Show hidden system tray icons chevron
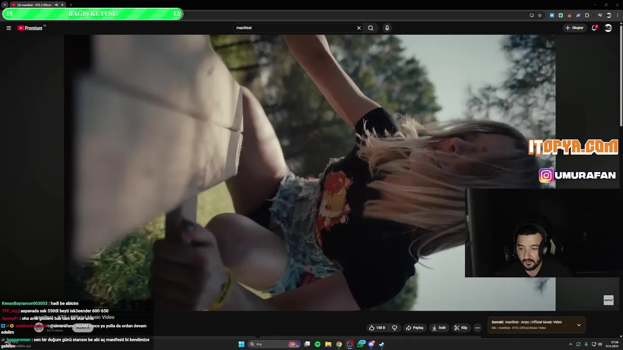This screenshot has width=623, height=350. 570,344
